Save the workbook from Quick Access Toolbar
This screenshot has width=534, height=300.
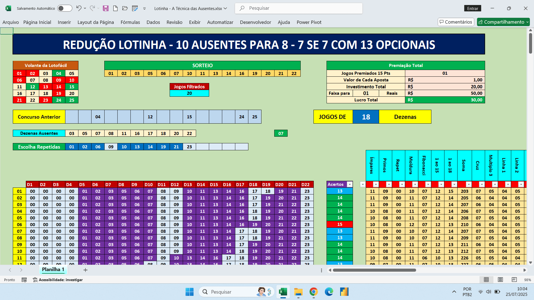tap(106, 8)
